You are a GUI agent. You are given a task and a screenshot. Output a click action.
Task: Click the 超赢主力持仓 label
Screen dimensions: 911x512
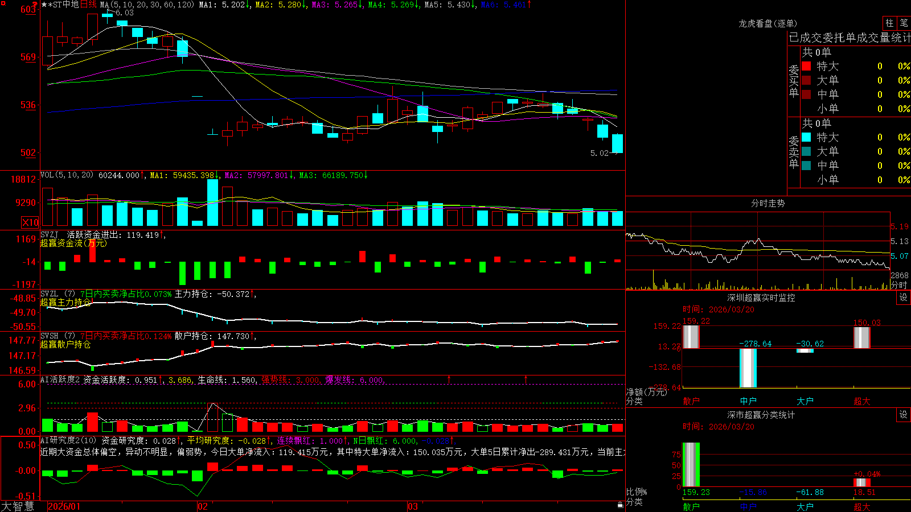pyautogui.click(x=65, y=302)
